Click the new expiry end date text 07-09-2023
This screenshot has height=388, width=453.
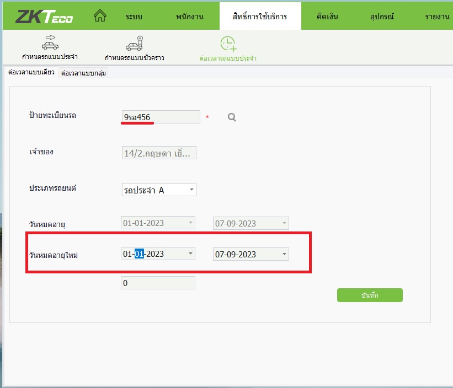[236, 255]
